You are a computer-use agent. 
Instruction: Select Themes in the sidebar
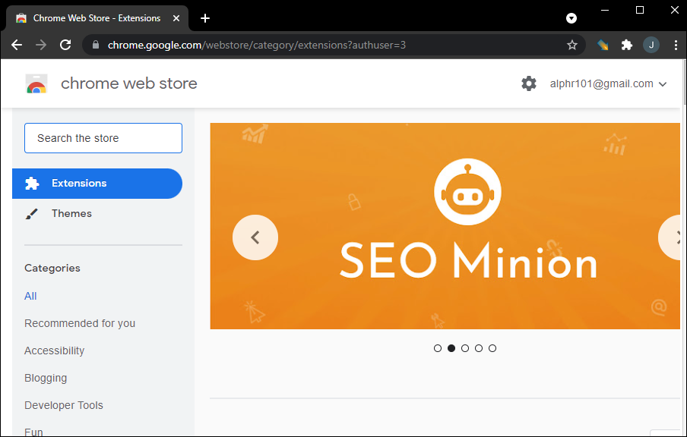pos(97,213)
